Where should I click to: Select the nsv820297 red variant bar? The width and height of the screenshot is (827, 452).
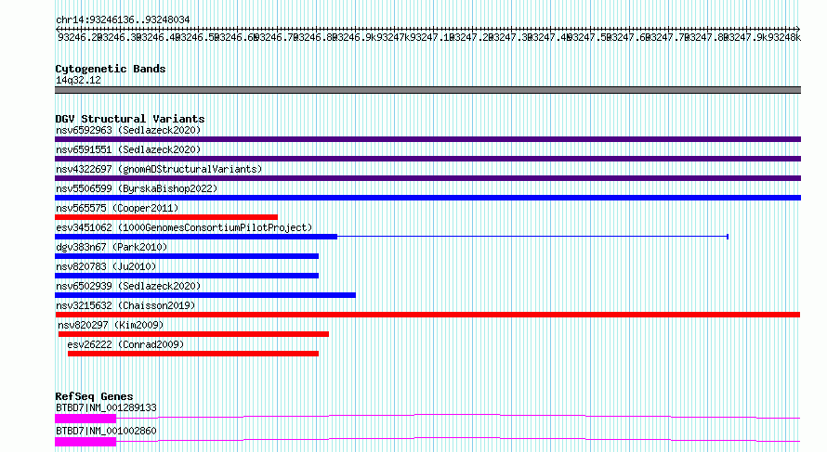(x=193, y=334)
